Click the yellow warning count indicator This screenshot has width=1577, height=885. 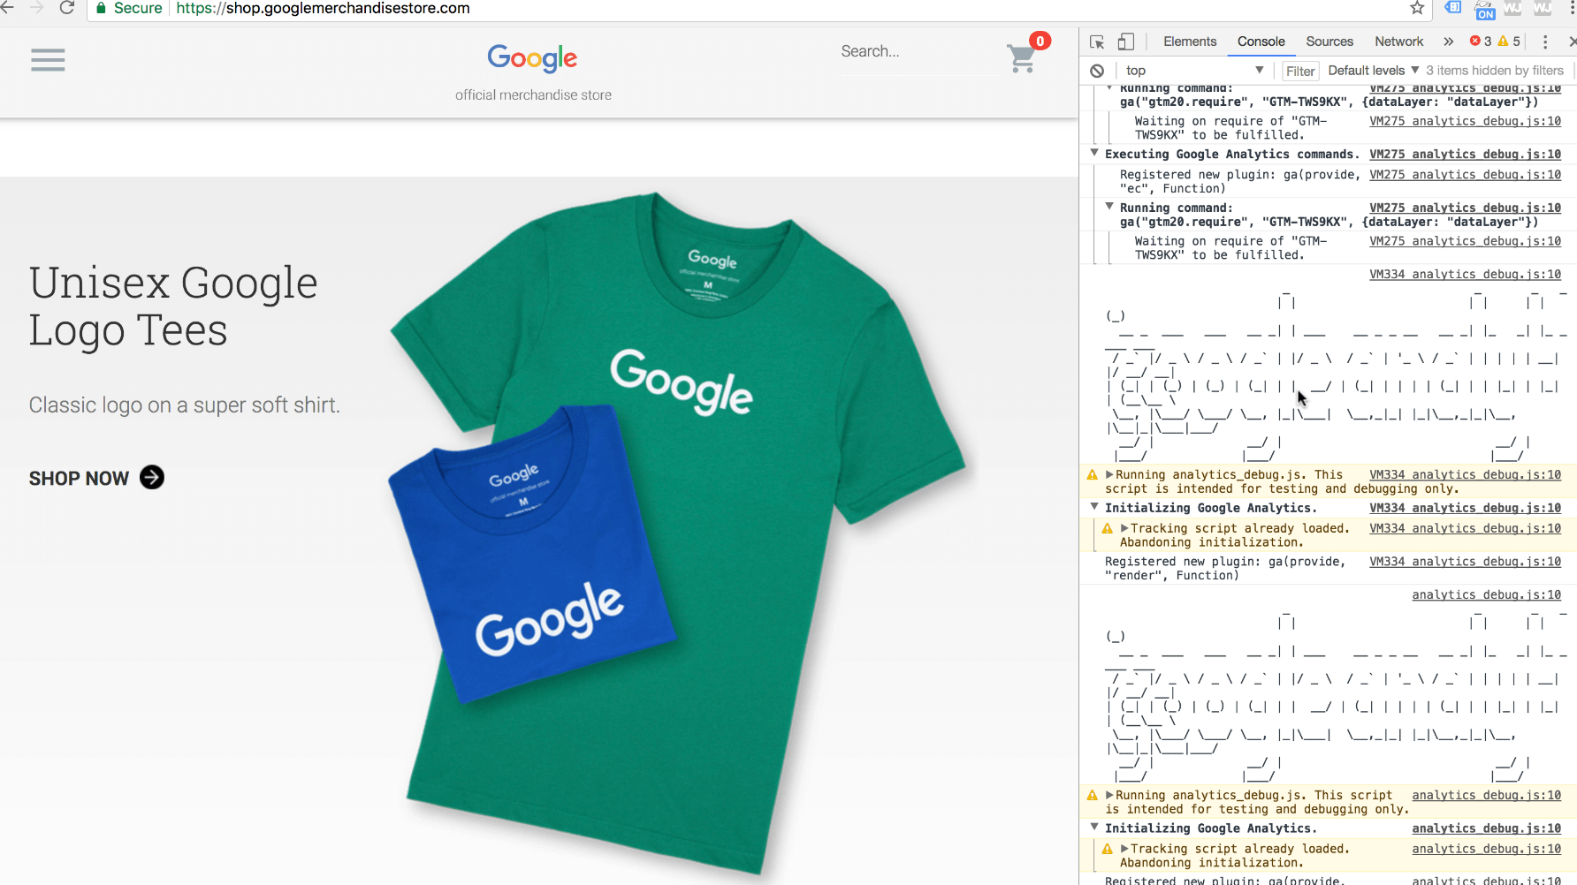coord(1510,42)
